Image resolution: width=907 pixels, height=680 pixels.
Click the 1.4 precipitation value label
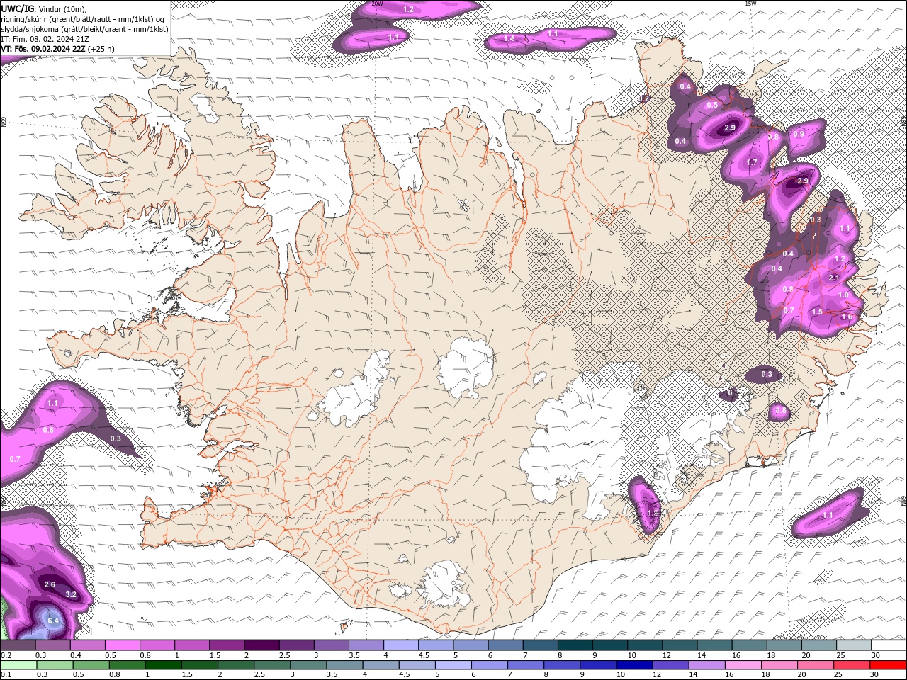(x=508, y=38)
